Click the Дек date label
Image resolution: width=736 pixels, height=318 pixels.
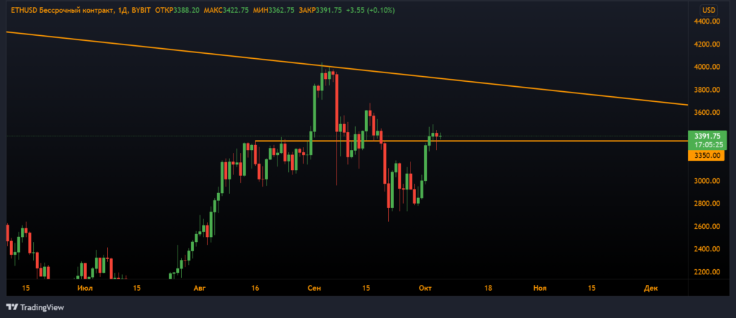(651, 289)
